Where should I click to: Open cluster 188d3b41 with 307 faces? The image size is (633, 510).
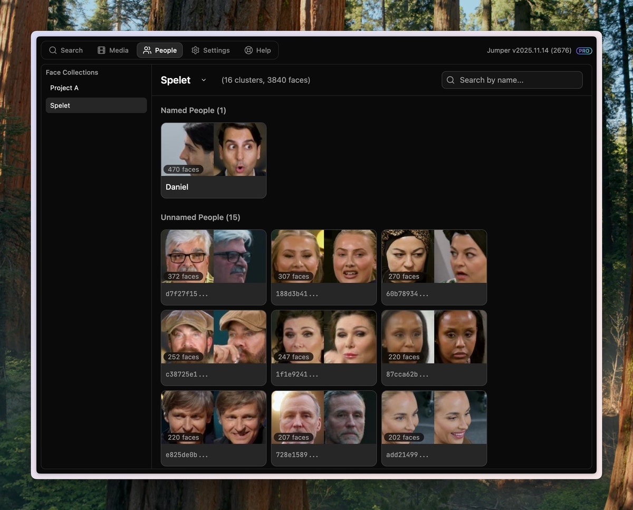[323, 267]
